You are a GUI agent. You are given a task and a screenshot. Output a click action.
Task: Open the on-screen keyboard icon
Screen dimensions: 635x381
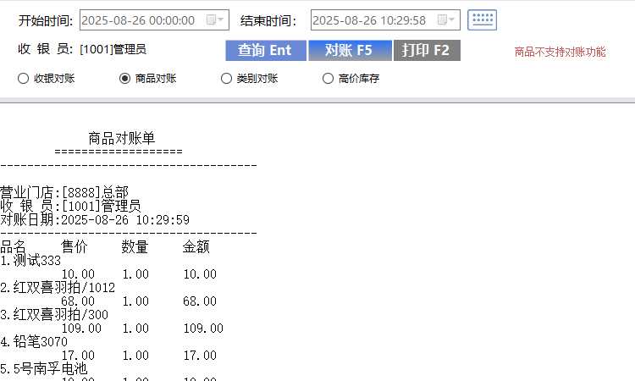click(482, 19)
